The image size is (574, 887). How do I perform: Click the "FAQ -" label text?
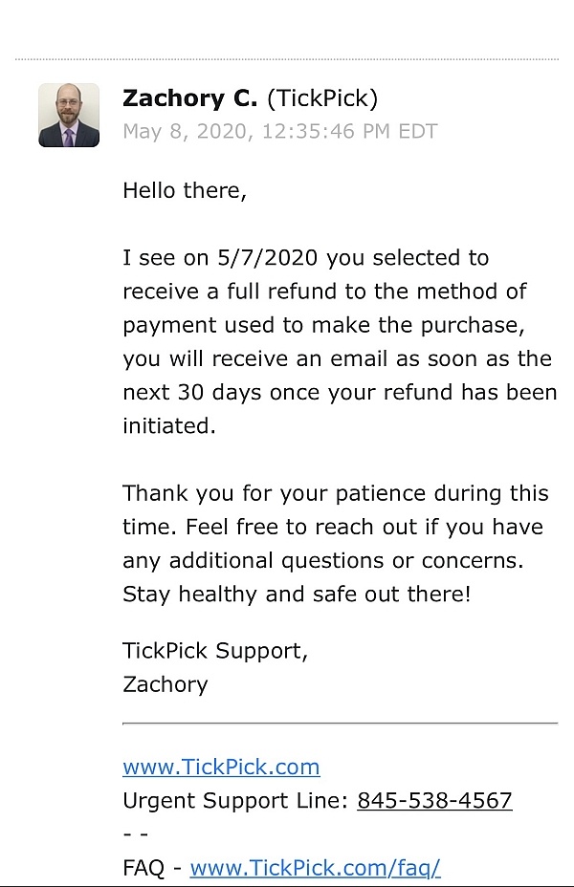pyautogui.click(x=153, y=868)
